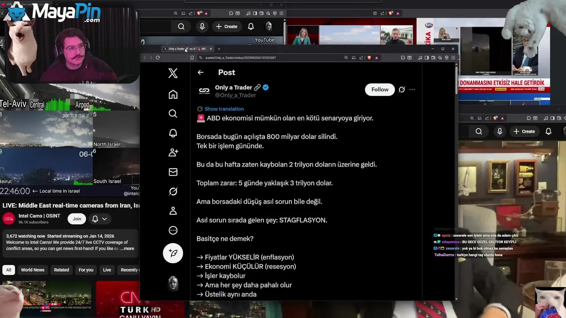Click search icon in right YouTube window
This screenshot has height=318, width=566.
479,131
